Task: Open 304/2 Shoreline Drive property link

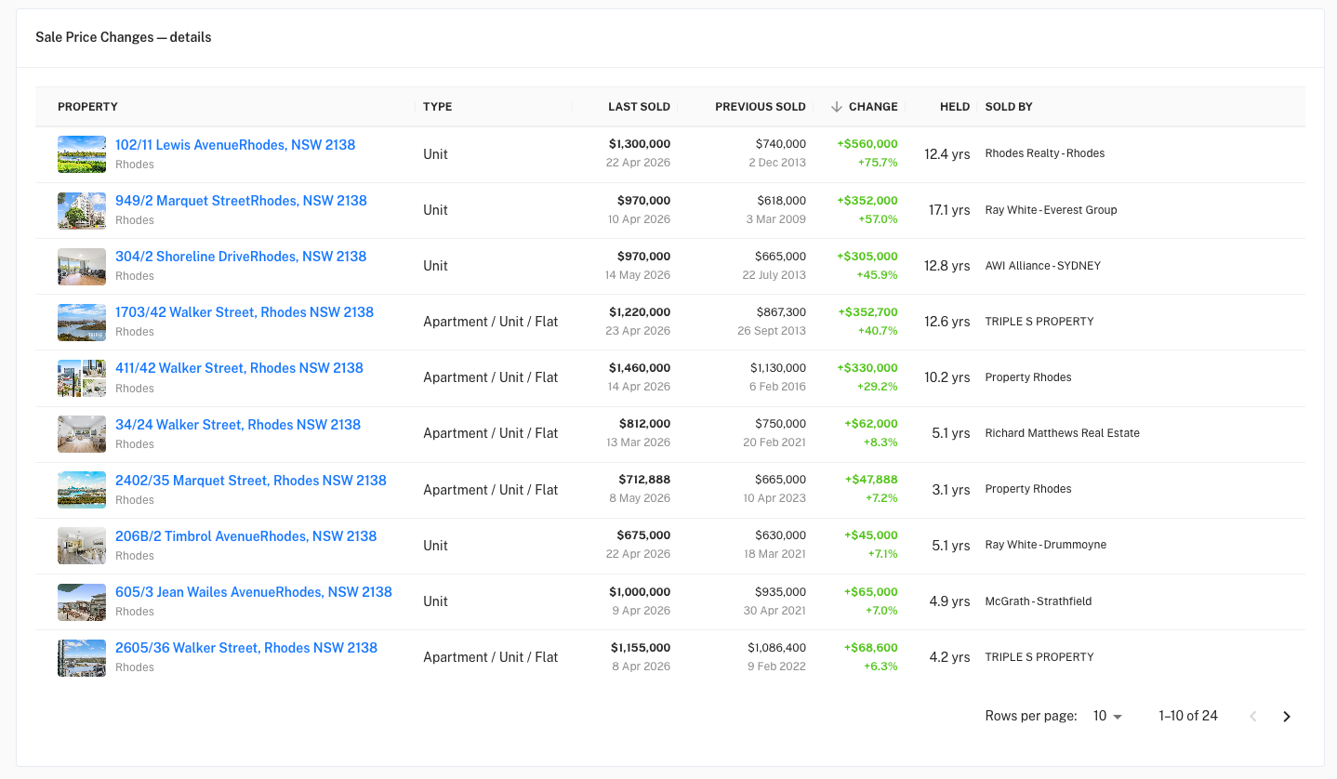Action: pyautogui.click(x=241, y=257)
